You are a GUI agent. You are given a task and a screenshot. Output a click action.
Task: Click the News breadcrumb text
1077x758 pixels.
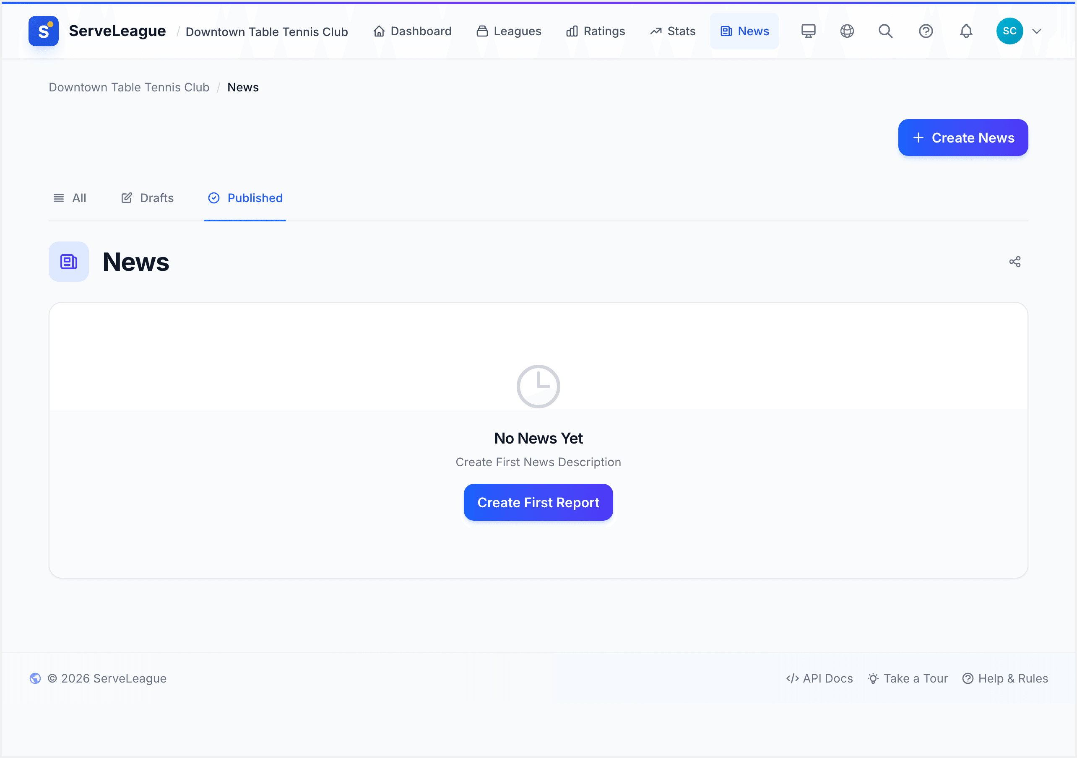(x=243, y=87)
